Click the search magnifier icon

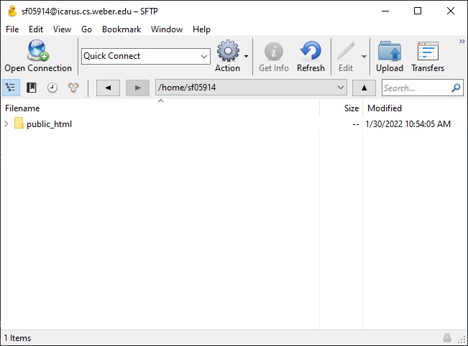(x=456, y=88)
